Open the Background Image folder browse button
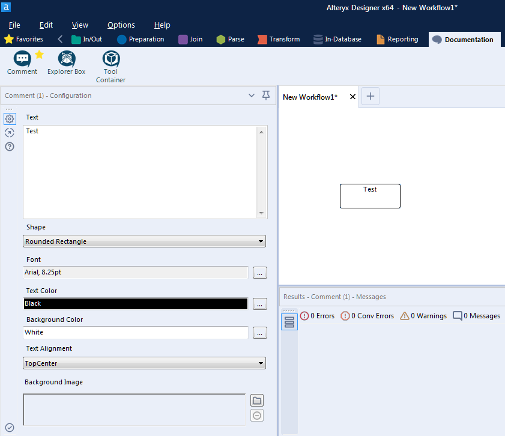The image size is (505, 436). [256, 400]
